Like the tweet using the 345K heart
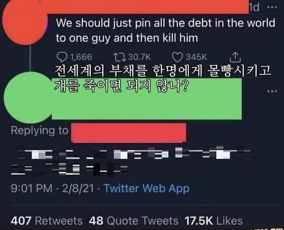This screenshot has height=230, width=284. (177, 57)
